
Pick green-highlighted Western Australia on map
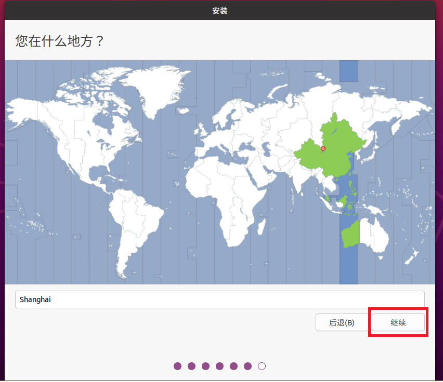351,235
